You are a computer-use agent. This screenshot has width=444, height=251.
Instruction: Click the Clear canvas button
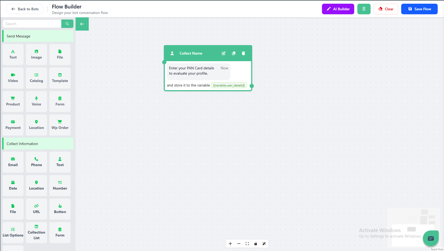coord(386,9)
